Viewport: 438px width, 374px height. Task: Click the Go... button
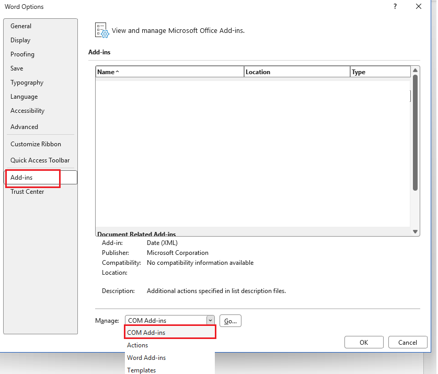click(230, 321)
